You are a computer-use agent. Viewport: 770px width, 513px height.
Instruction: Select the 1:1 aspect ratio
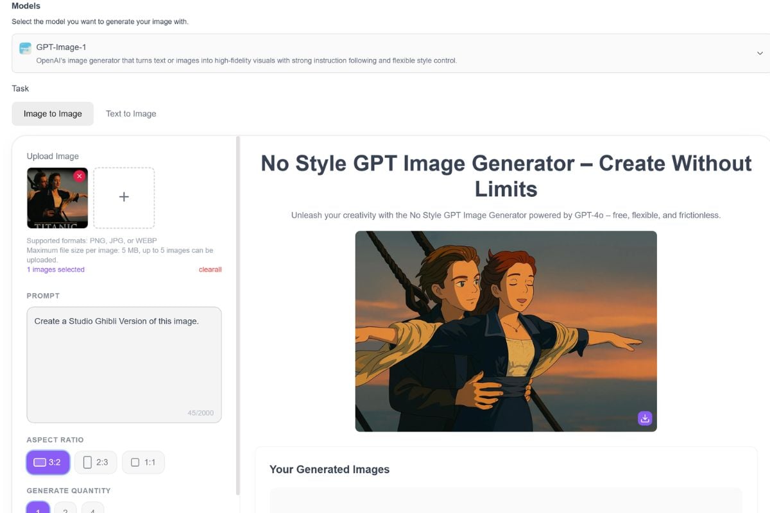(x=143, y=462)
